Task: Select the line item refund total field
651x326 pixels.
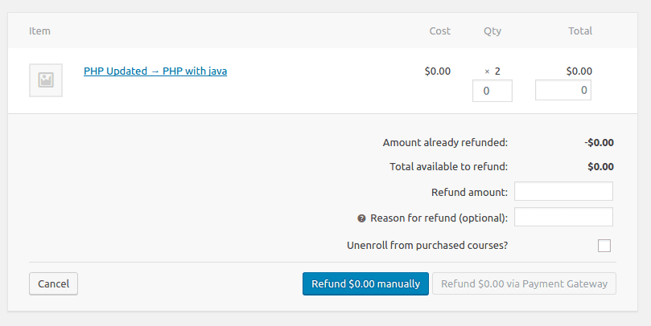Action: [563, 90]
